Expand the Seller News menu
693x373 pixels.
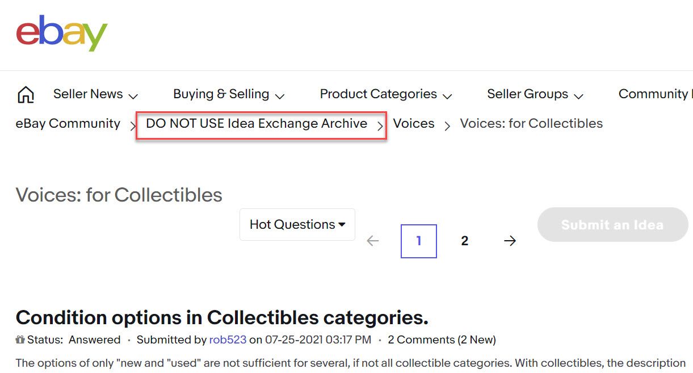(x=95, y=94)
